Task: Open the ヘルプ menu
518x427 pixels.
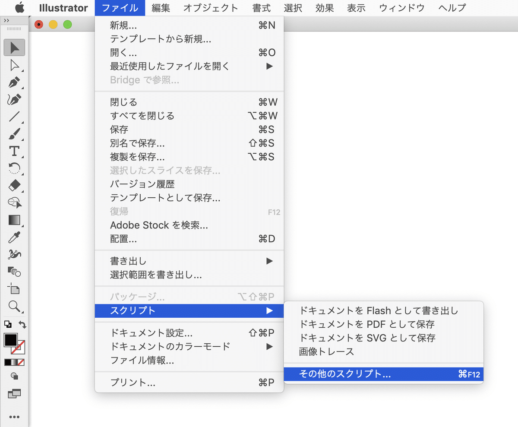Action: point(452,8)
